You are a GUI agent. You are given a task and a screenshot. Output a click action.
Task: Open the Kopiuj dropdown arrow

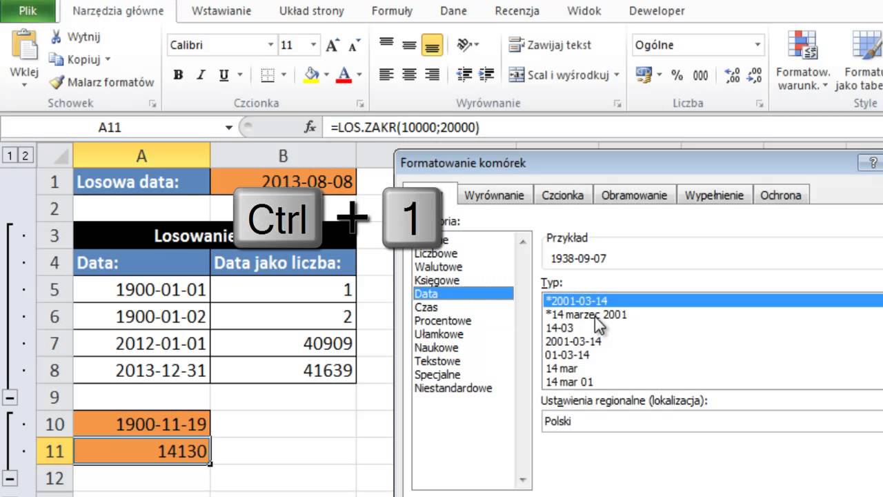[108, 60]
